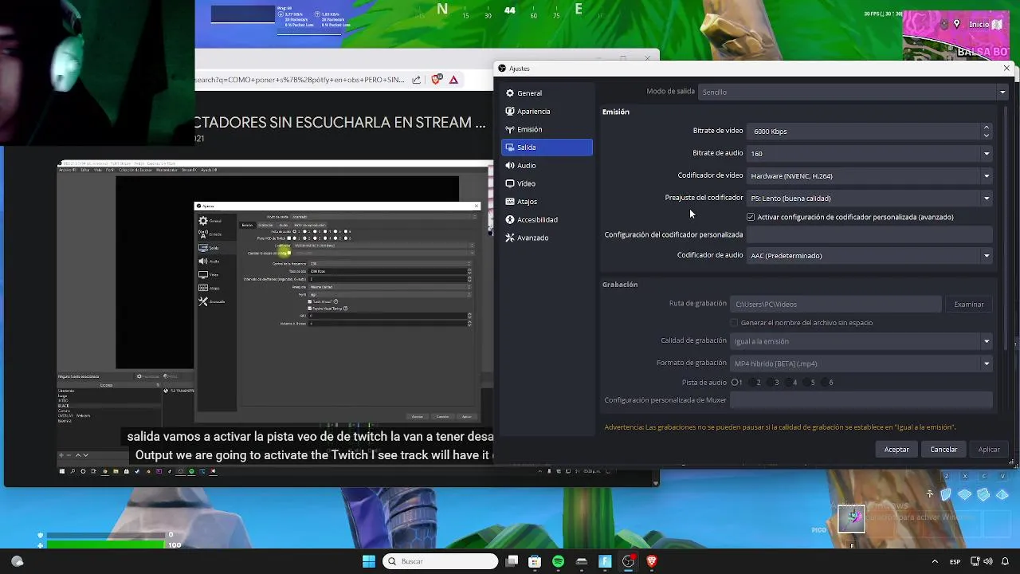Open the Apariencia settings section
Image resolution: width=1020 pixels, height=574 pixels.
tap(547, 112)
